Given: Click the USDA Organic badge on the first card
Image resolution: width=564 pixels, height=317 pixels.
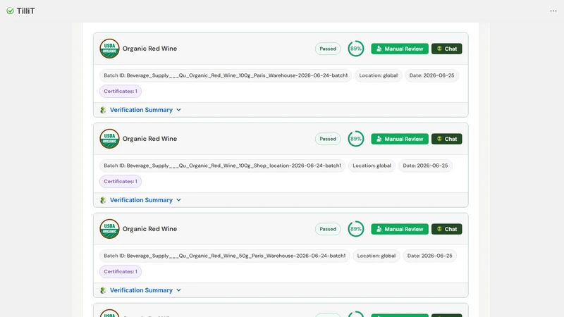Looking at the screenshot, I should (109, 49).
